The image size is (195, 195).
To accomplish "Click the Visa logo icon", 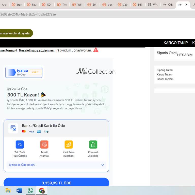I will tap(31, 132).
